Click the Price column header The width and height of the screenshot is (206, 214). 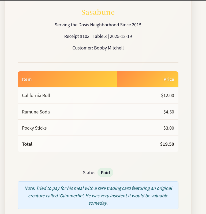(x=169, y=79)
